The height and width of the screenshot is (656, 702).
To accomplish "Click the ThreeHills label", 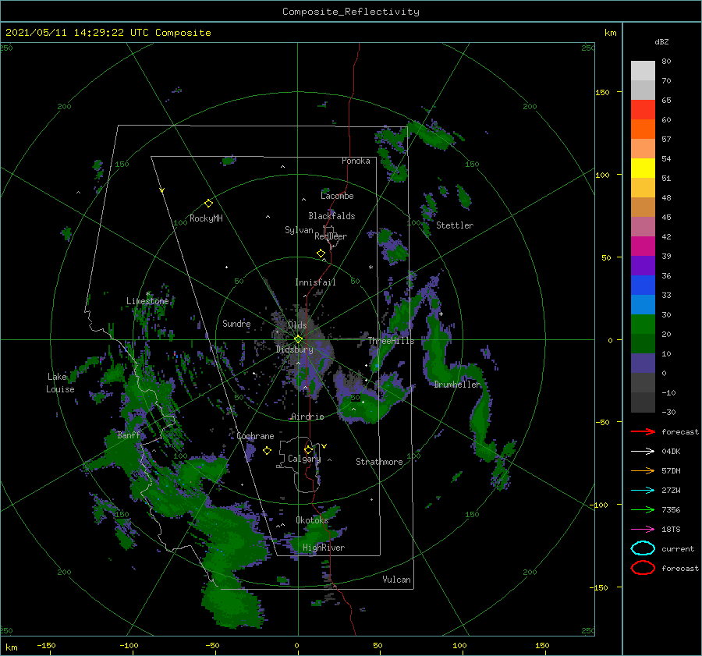I will tap(392, 341).
